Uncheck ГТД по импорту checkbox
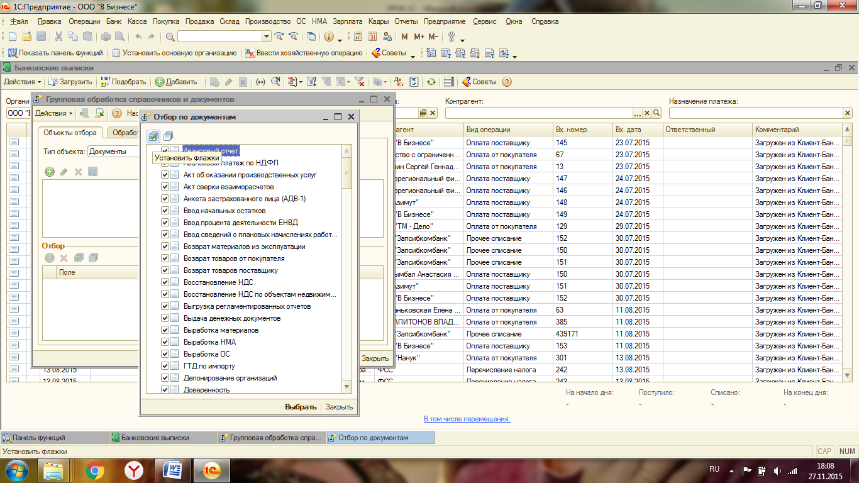This screenshot has width=859, height=483. click(x=165, y=366)
